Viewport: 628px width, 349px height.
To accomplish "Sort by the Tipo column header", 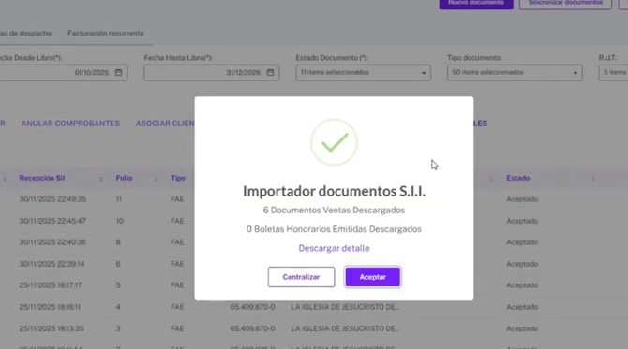I will point(178,178).
